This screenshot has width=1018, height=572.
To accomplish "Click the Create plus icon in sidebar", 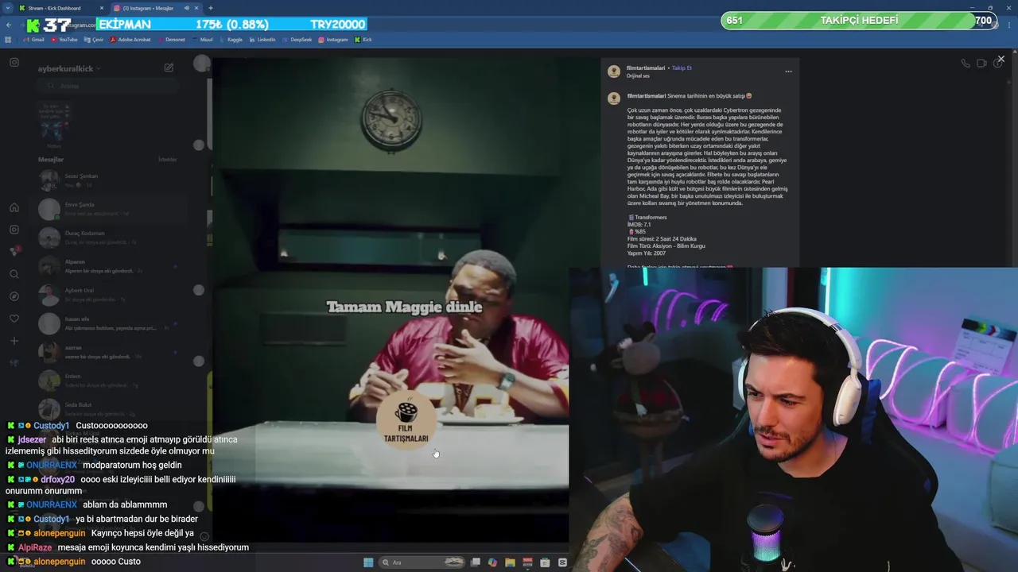I will pos(14,341).
